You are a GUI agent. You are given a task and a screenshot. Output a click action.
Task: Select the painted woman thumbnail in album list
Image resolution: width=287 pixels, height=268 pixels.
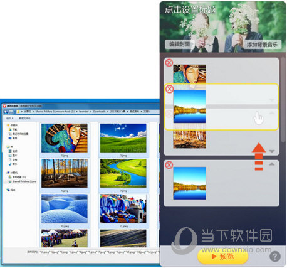[189, 74]
